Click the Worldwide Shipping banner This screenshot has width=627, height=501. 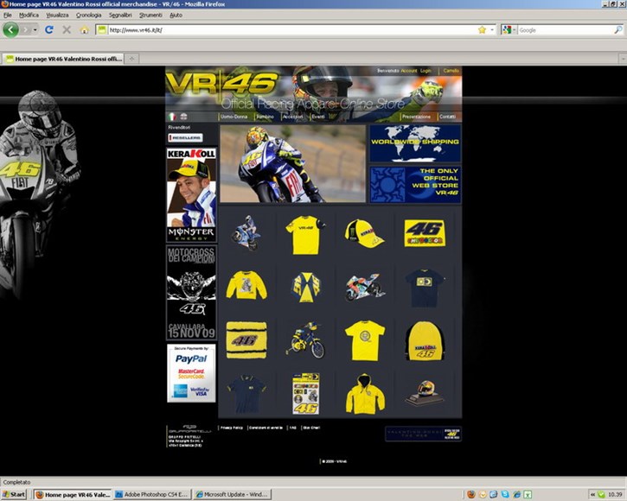click(415, 143)
